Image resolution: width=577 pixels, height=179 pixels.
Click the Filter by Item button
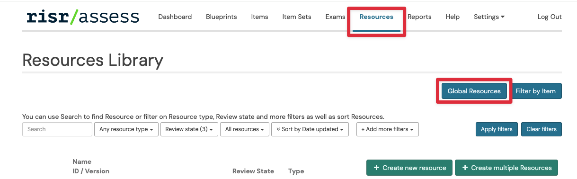(x=535, y=91)
